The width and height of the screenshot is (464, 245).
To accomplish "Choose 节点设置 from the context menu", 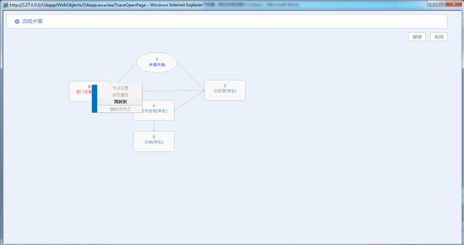I will point(120,88).
